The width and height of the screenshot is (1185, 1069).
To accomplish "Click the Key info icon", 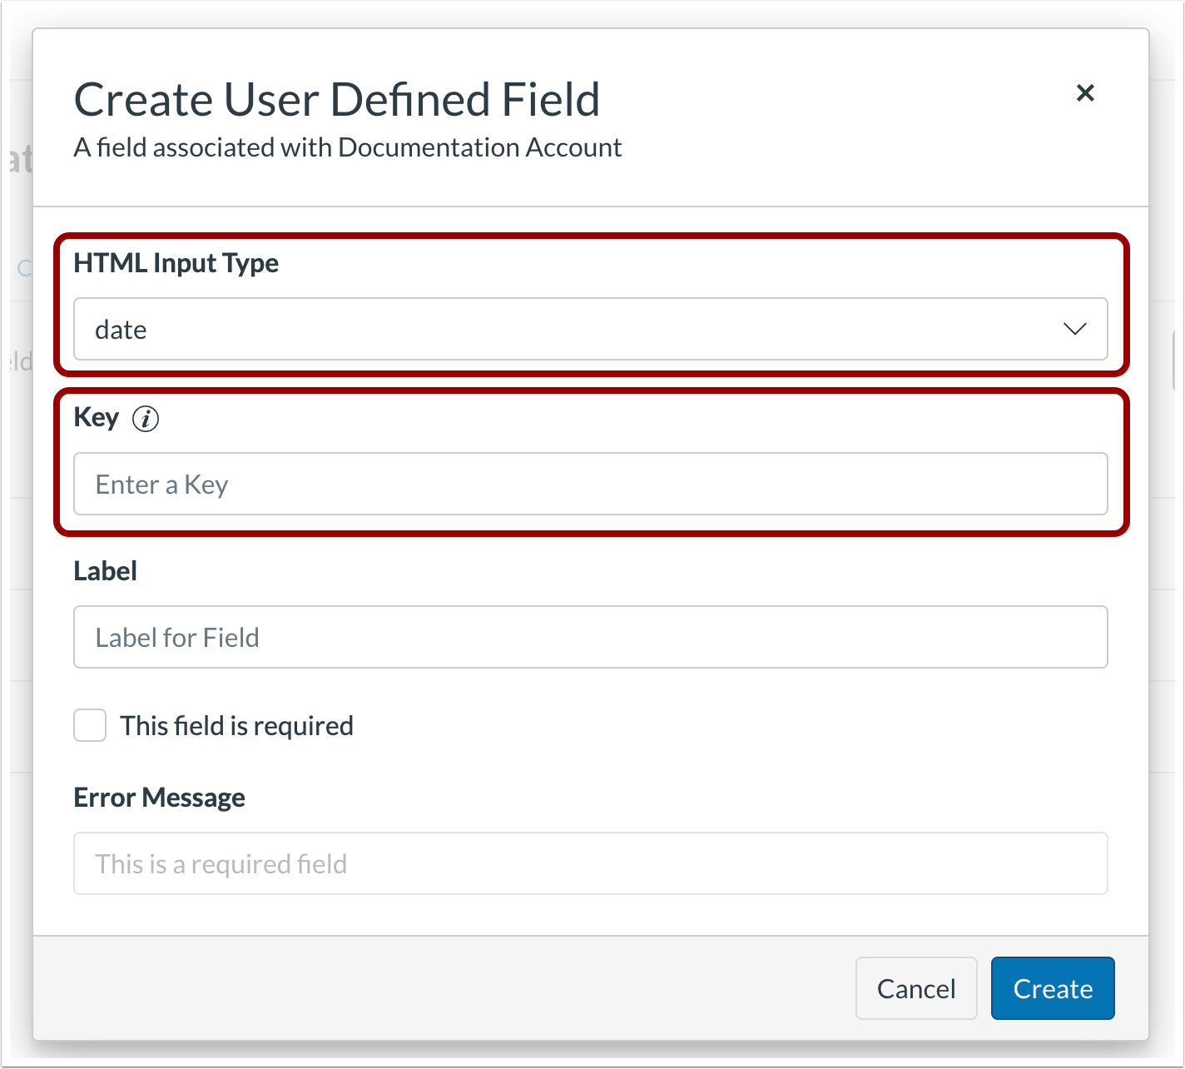I will 146,418.
